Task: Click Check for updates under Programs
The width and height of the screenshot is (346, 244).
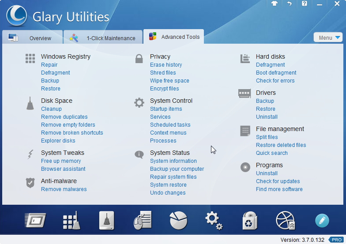Action: (x=278, y=181)
